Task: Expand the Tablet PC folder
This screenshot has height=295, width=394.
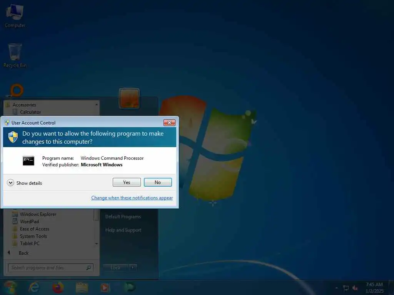Action: tap(30, 243)
